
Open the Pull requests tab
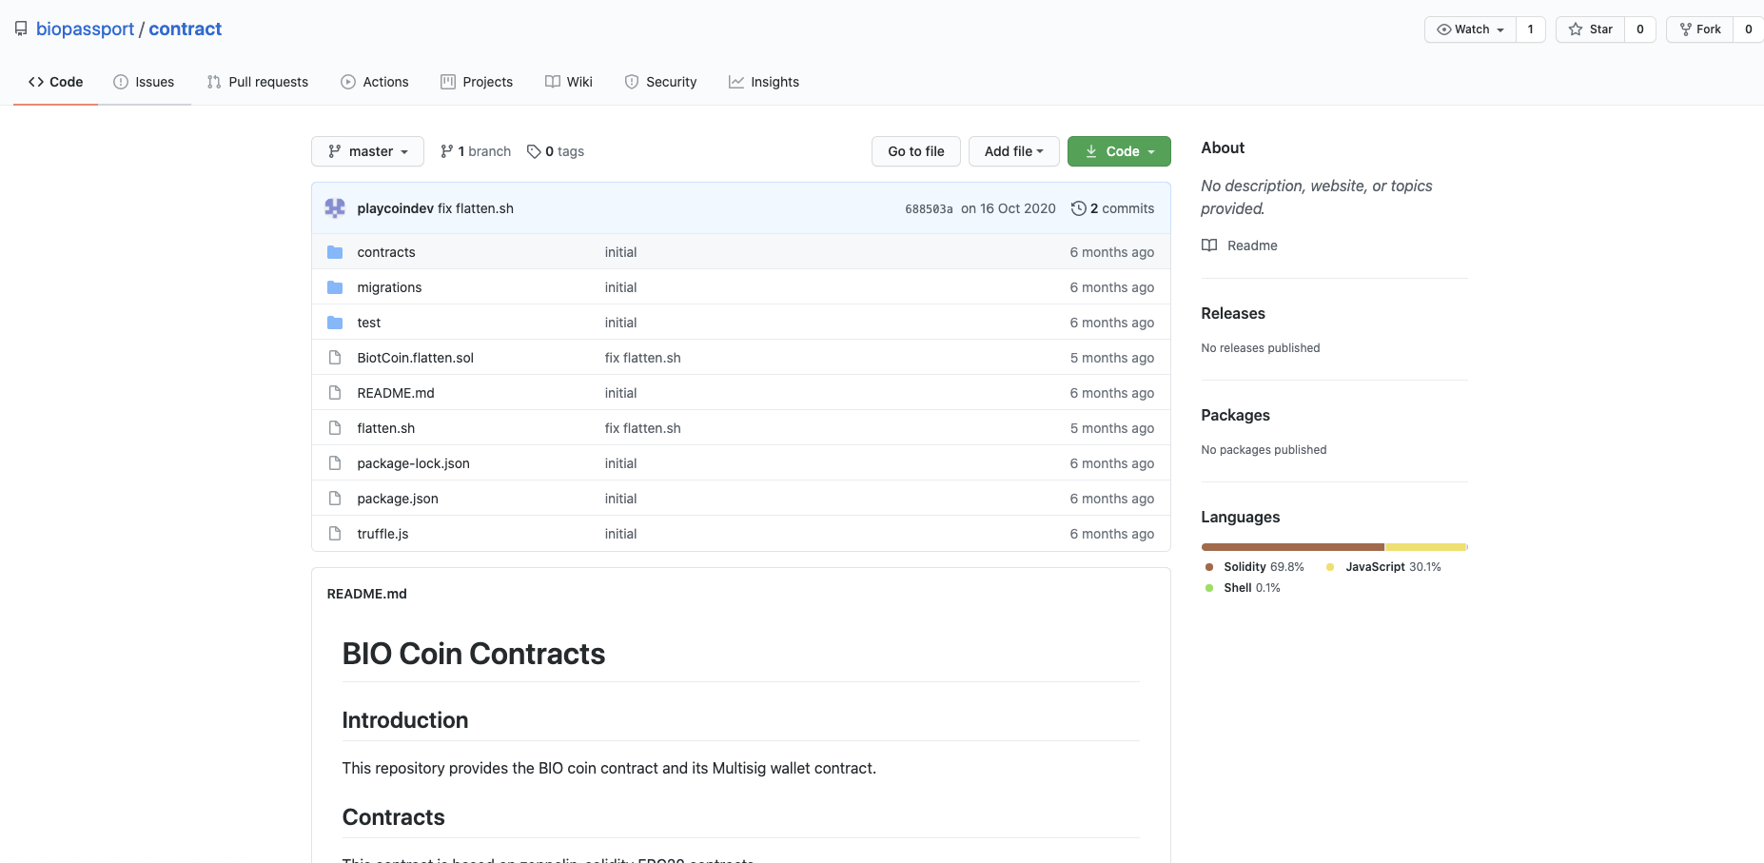258,82
